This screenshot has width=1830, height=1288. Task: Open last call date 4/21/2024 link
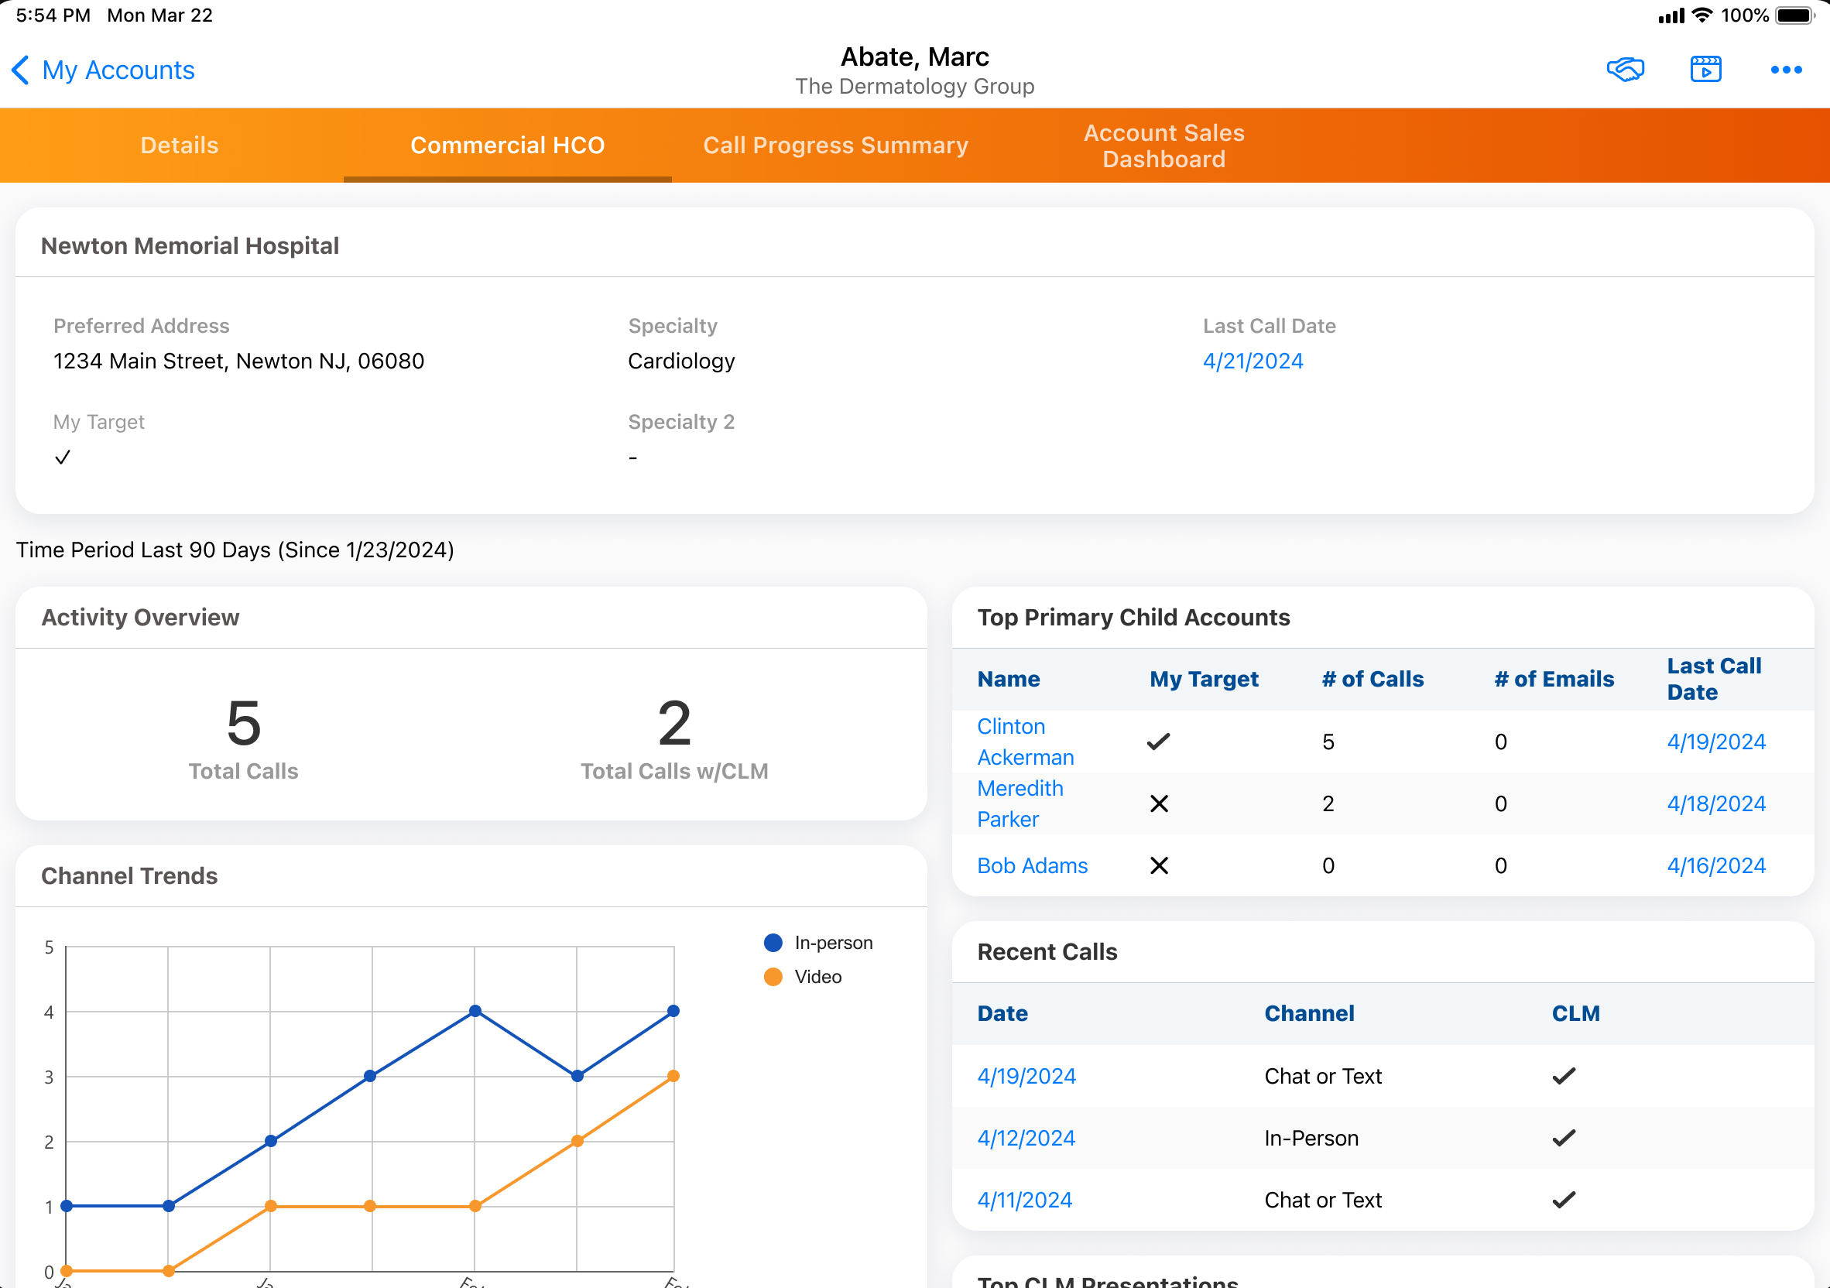(1253, 361)
